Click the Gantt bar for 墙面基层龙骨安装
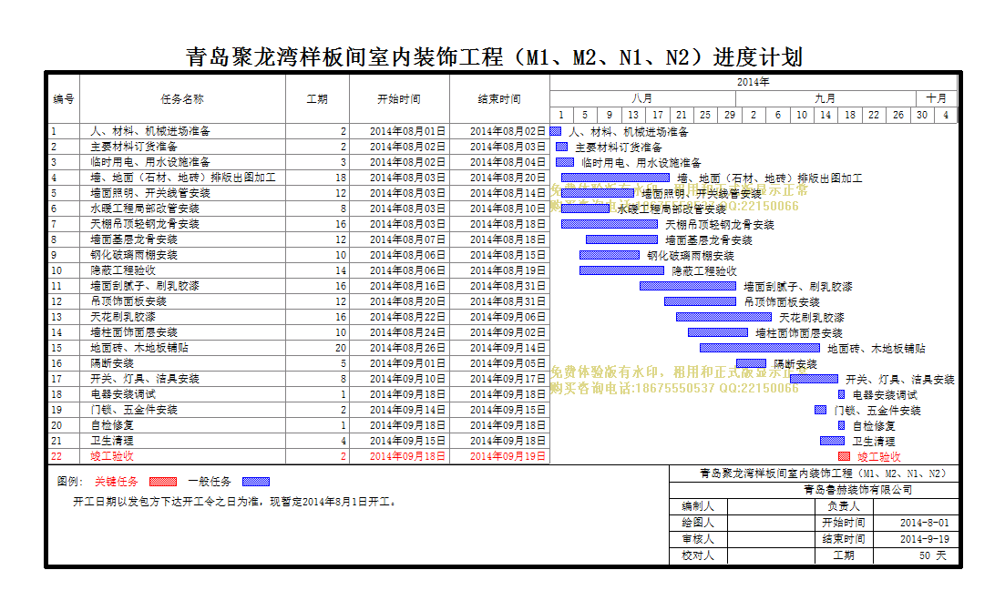 621,239
